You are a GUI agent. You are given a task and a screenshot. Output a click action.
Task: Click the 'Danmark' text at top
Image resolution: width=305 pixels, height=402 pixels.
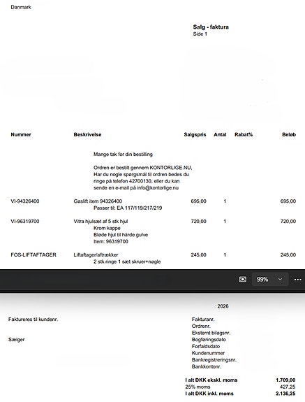click(x=21, y=7)
